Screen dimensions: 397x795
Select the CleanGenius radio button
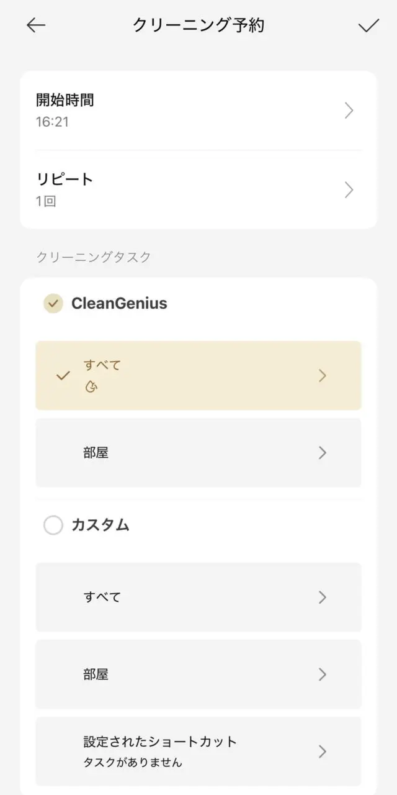(53, 303)
